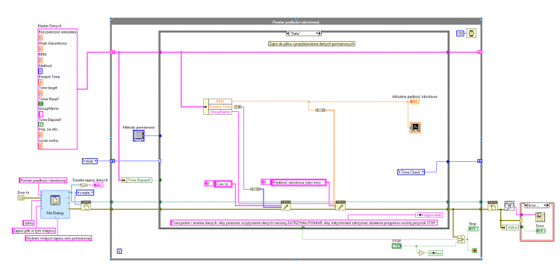Click the File Dialog Express VI block
The image size is (560, 271).
55,204
